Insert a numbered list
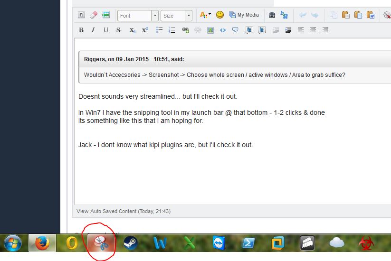The height and width of the screenshot is (261, 391). click(172, 30)
